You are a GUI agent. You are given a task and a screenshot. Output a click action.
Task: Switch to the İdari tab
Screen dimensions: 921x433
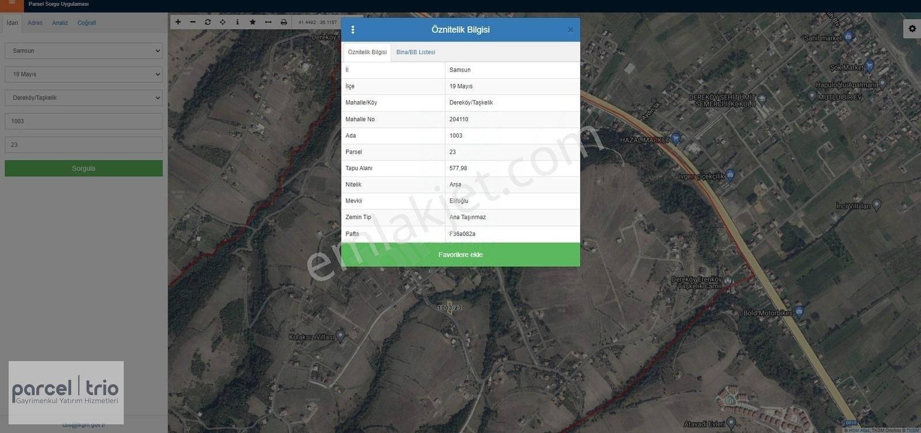(12, 23)
